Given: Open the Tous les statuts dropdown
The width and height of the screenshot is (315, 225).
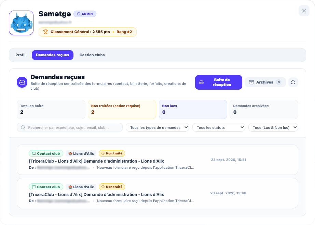Looking at the screenshot, I should 219,127.
